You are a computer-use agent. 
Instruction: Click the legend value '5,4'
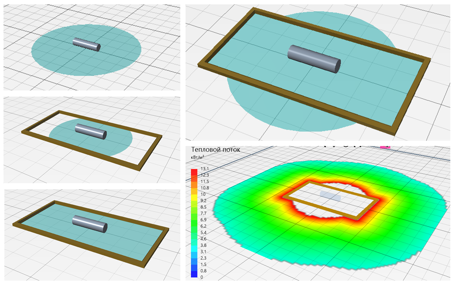[203, 233]
